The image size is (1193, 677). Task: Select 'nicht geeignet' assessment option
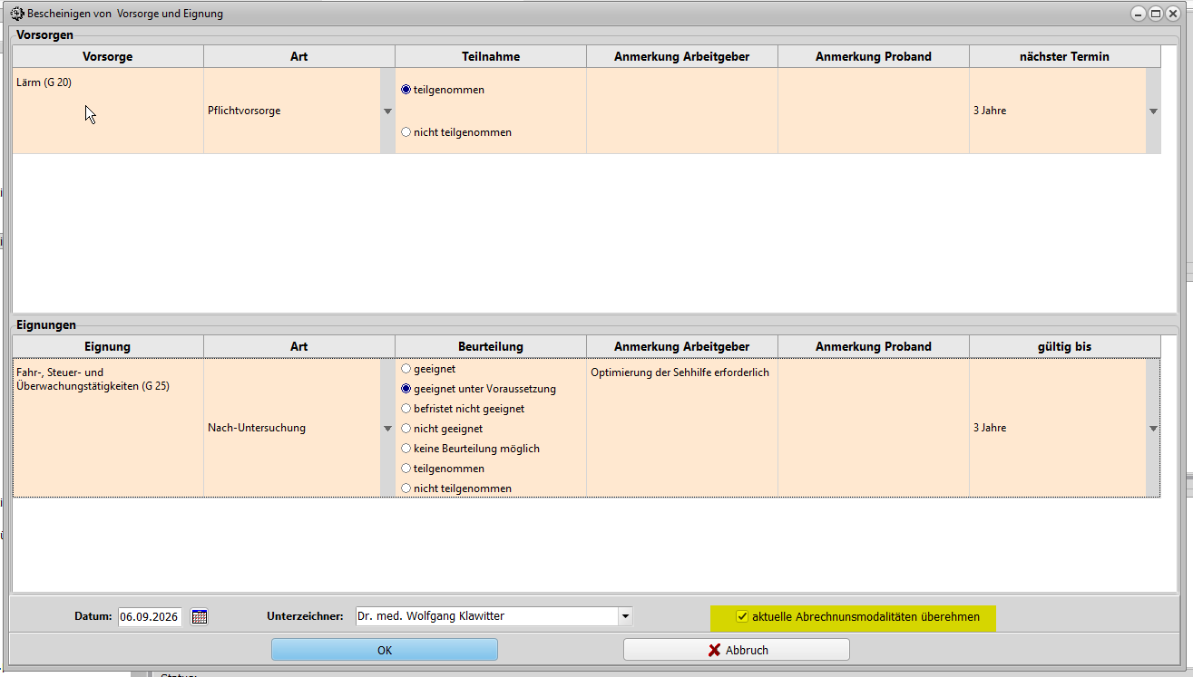406,429
